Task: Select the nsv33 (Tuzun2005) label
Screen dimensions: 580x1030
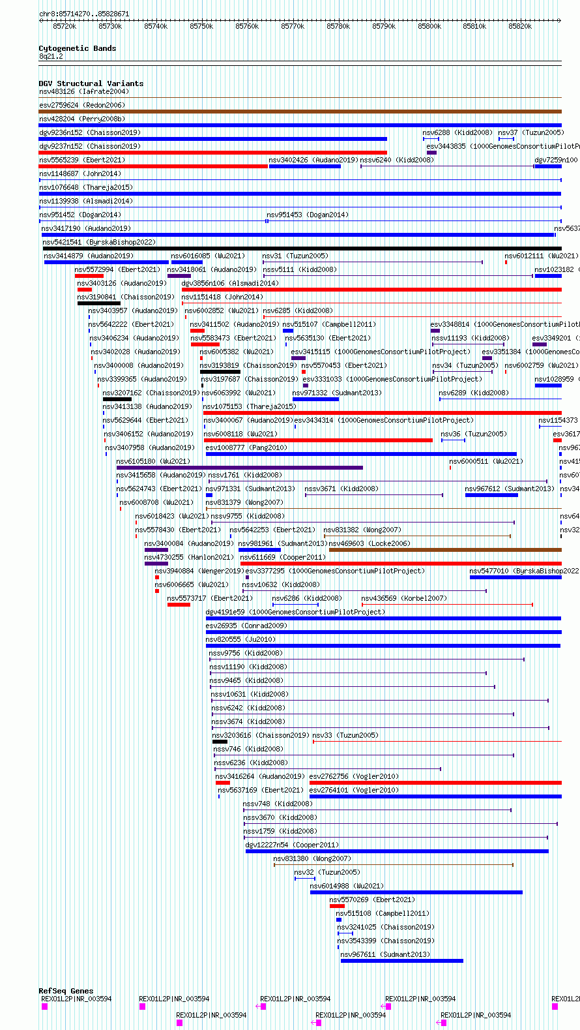Action: click(345, 735)
